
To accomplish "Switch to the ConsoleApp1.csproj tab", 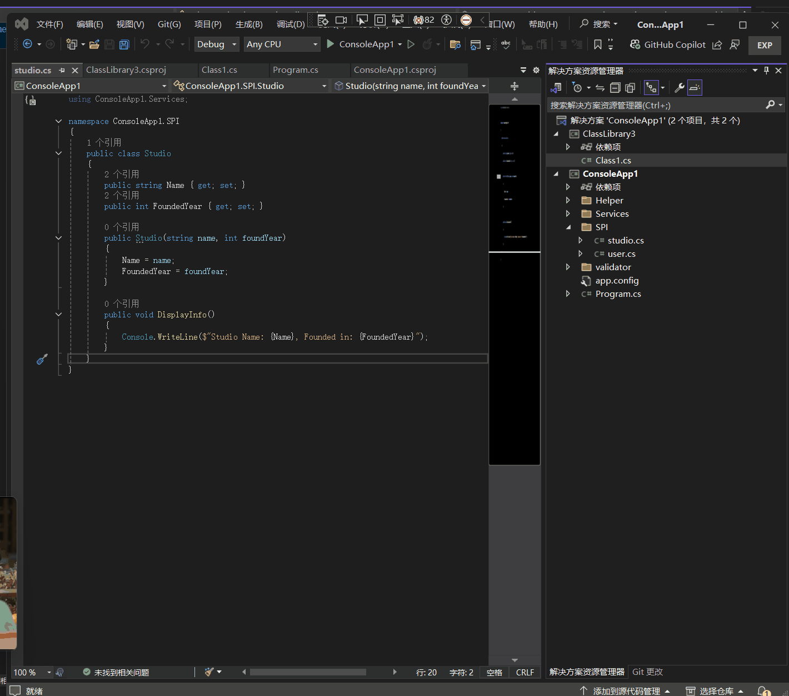I will [x=395, y=70].
